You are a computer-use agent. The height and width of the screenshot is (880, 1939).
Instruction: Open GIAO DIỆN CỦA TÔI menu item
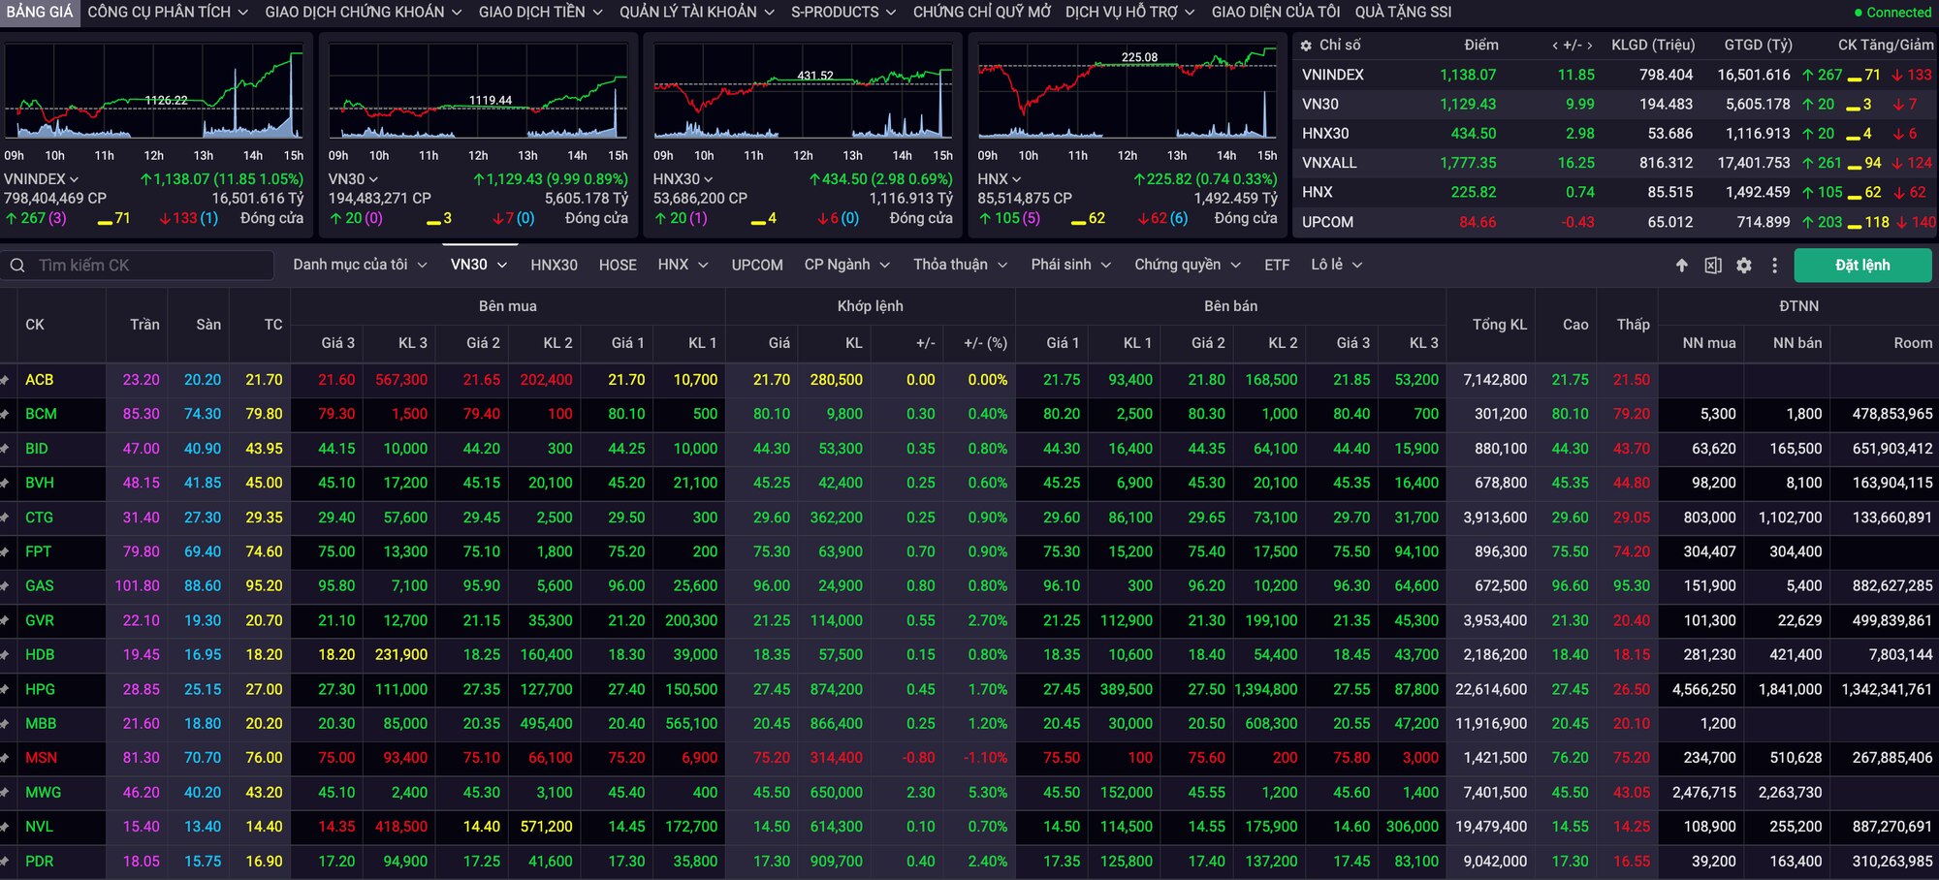1275,12
